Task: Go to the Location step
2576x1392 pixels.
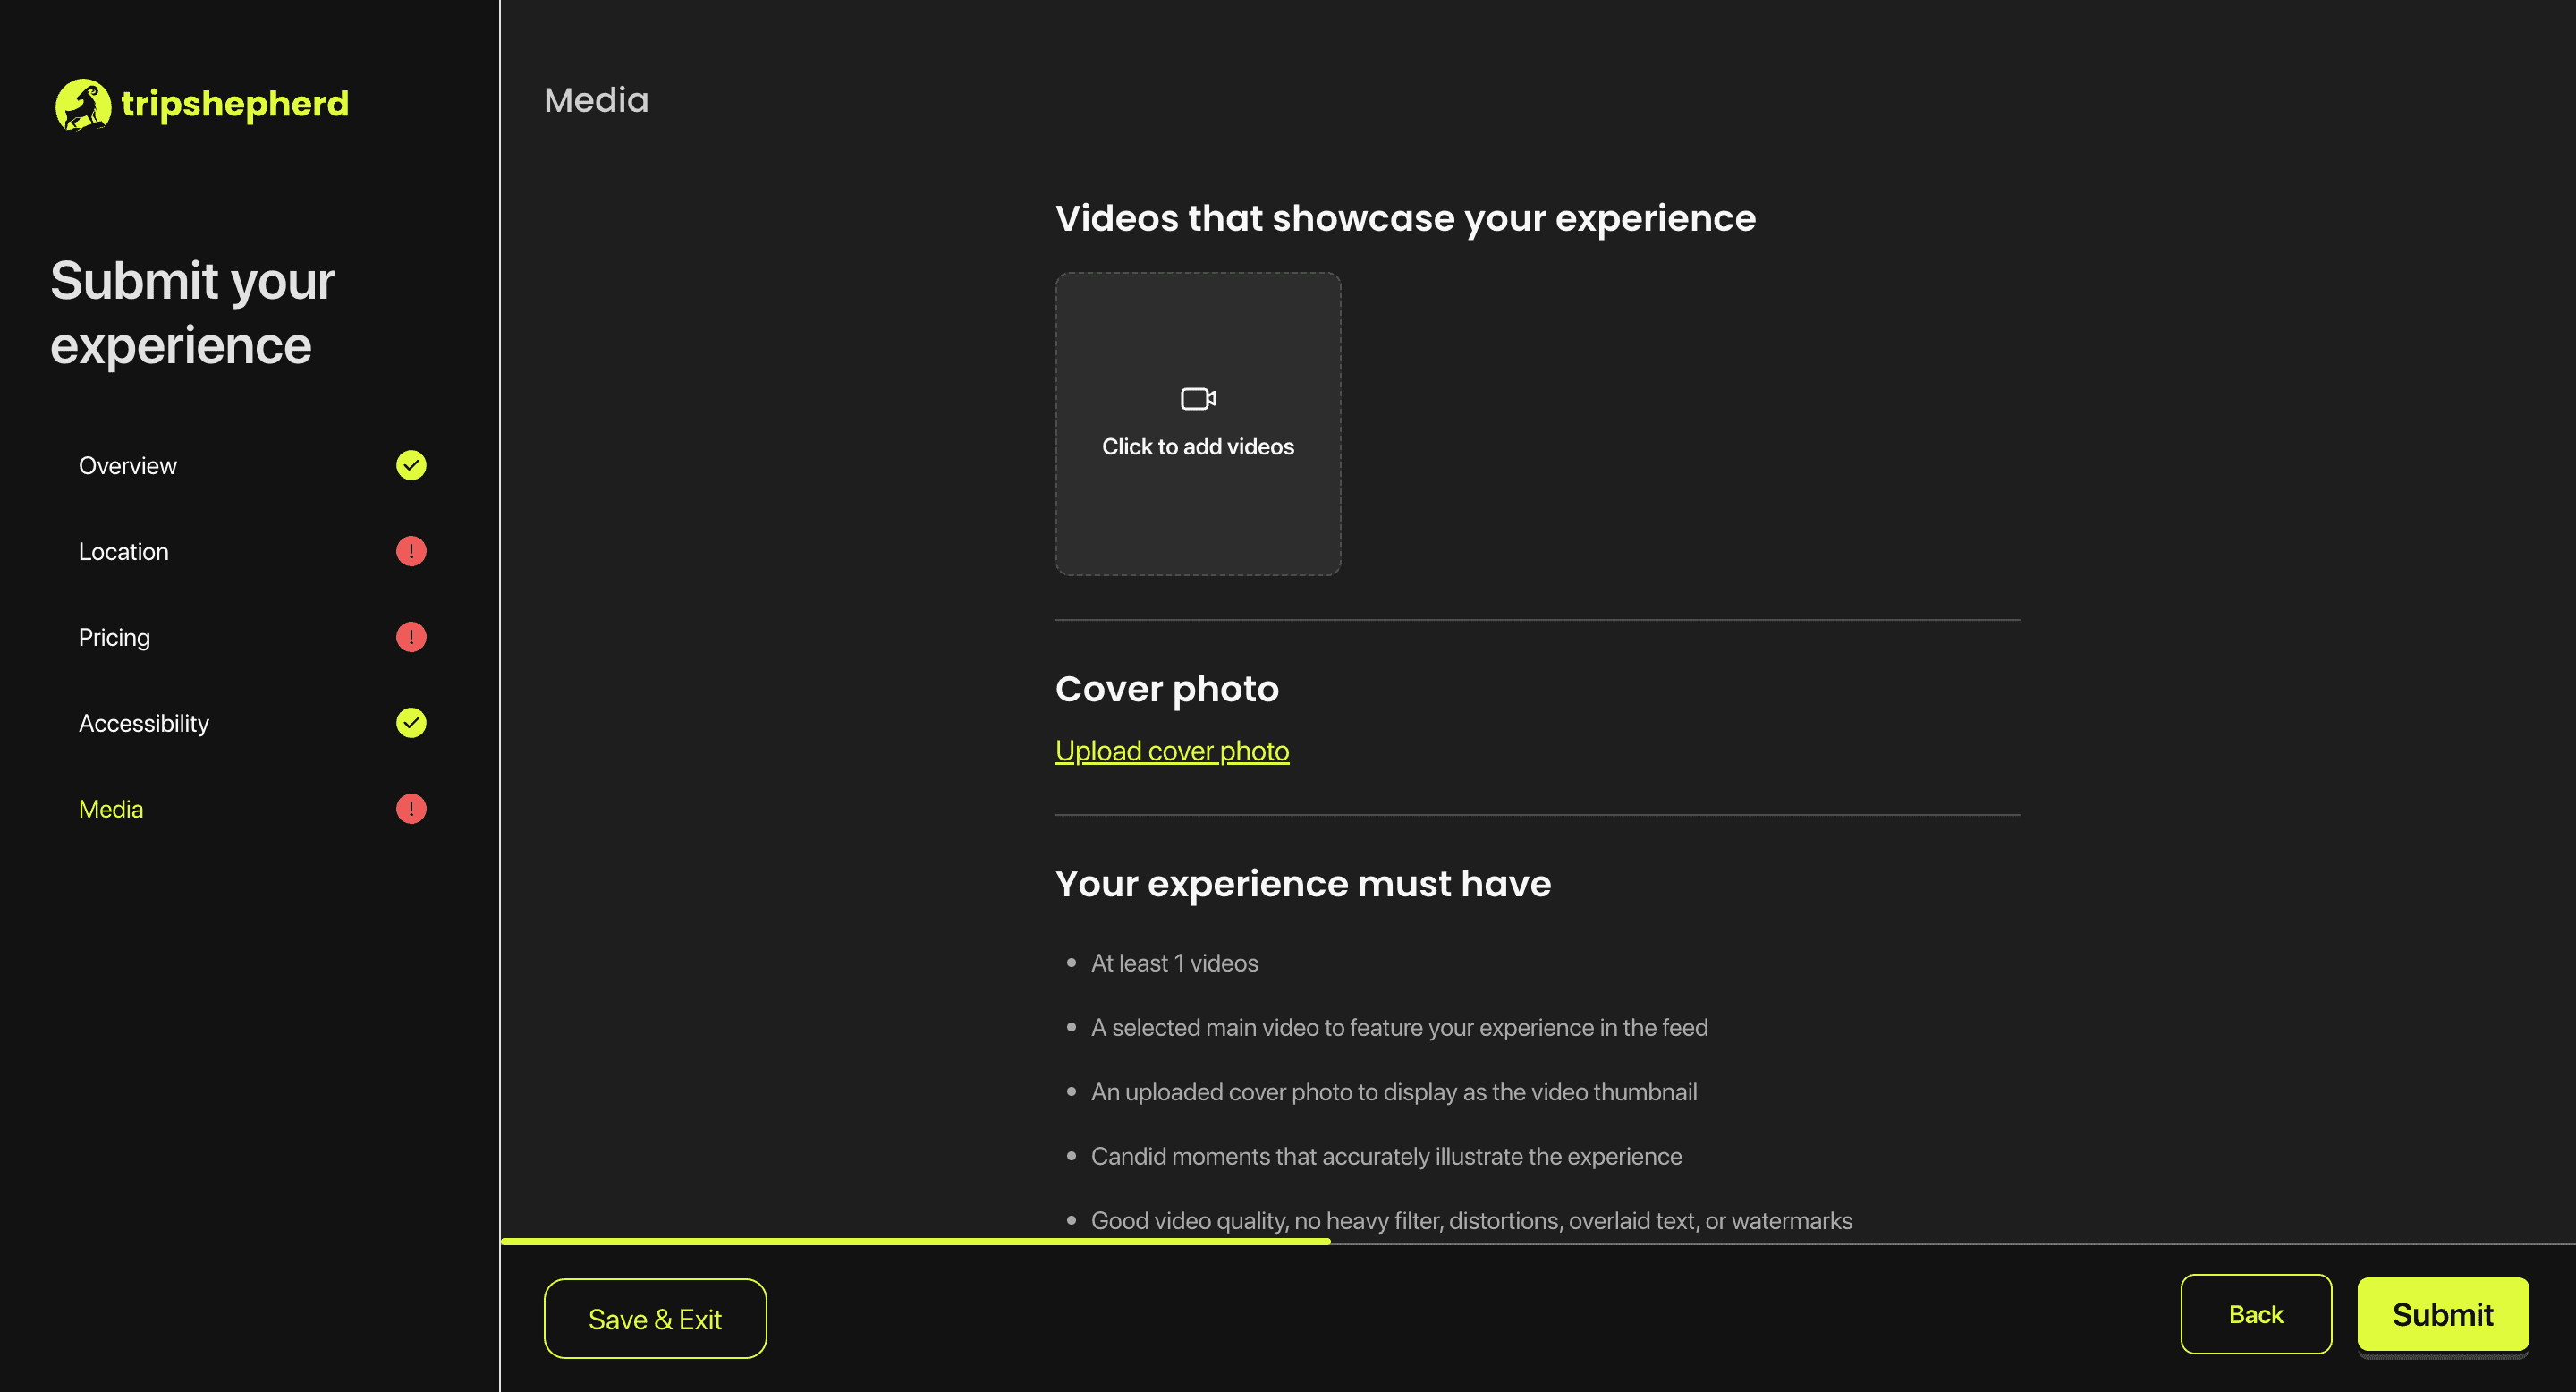Action: [124, 552]
